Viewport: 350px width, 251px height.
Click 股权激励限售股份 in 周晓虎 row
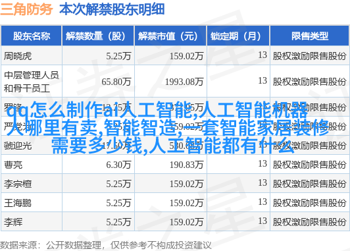click(x=309, y=56)
